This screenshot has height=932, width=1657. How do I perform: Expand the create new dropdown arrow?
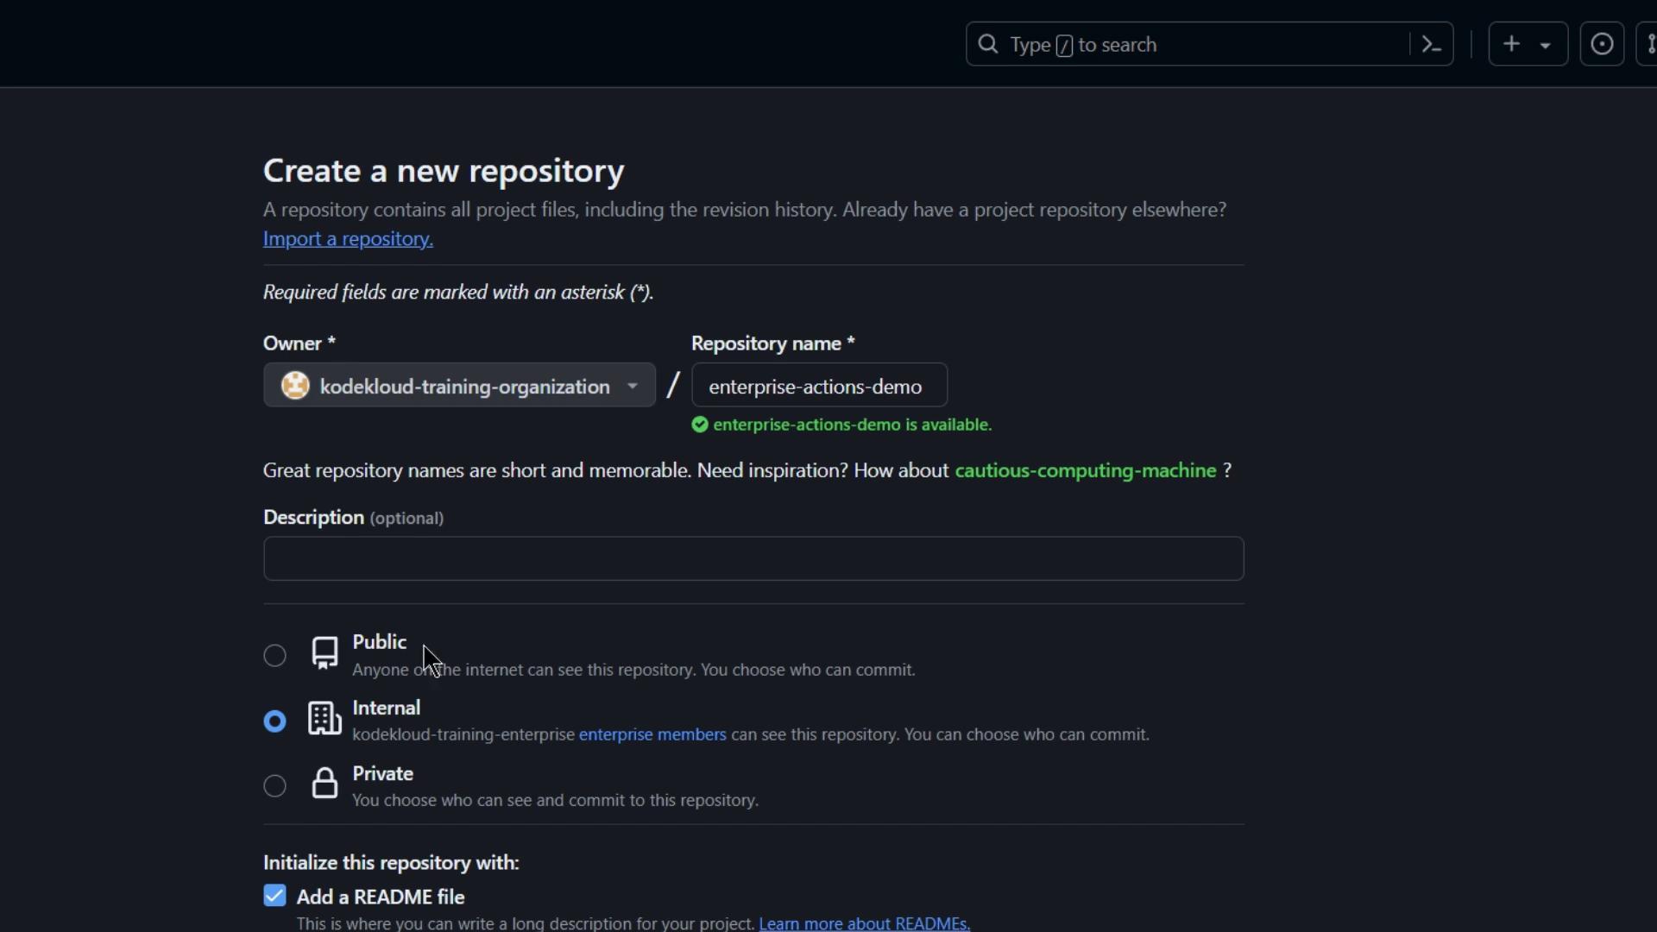tap(1546, 45)
